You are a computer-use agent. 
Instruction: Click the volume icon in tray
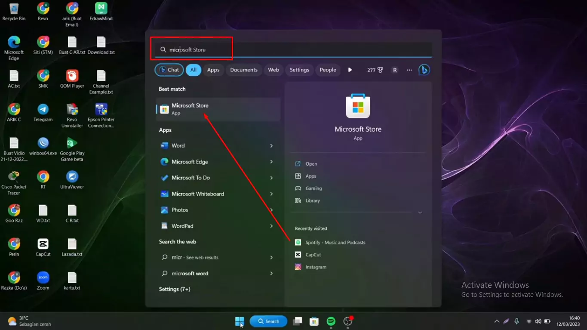click(x=538, y=321)
